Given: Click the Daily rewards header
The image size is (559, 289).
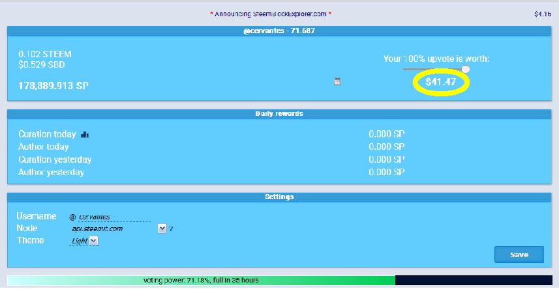Looking at the screenshot, I should coord(279,114).
